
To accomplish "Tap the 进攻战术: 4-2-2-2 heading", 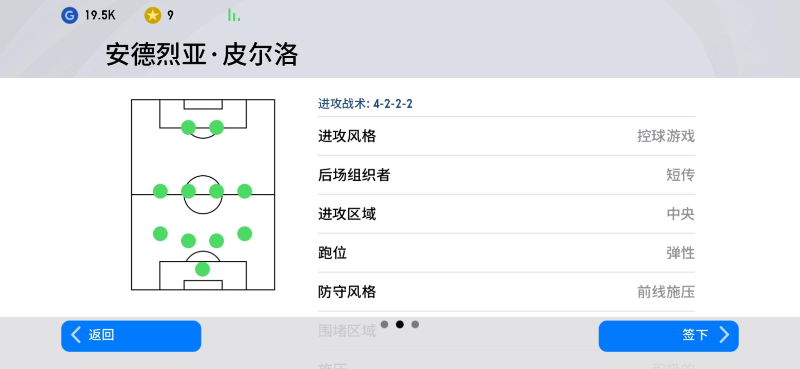I will point(365,104).
